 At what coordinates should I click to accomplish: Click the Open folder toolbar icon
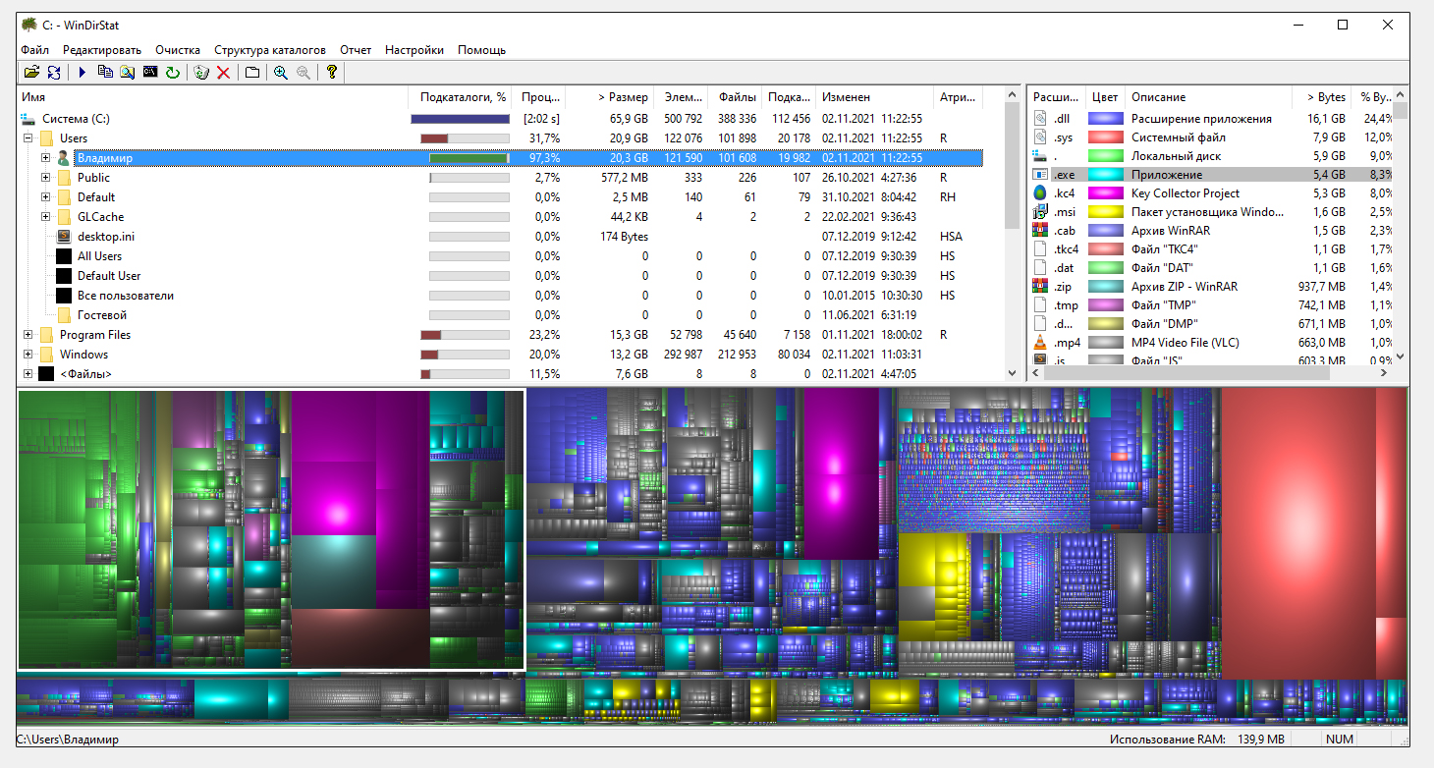pyautogui.click(x=31, y=73)
